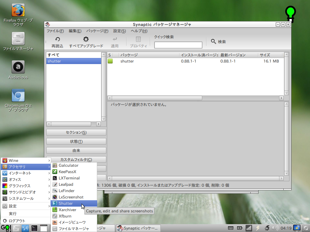310x232 pixels.
Task: Launch Shutter from the accessories submenu
Action: (74, 203)
